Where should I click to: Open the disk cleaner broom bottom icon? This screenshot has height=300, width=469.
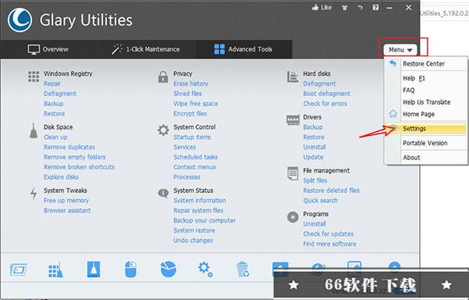coord(93,270)
